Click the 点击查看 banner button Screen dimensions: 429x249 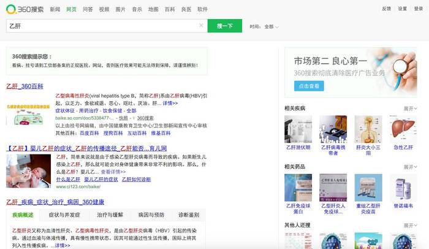(309, 86)
